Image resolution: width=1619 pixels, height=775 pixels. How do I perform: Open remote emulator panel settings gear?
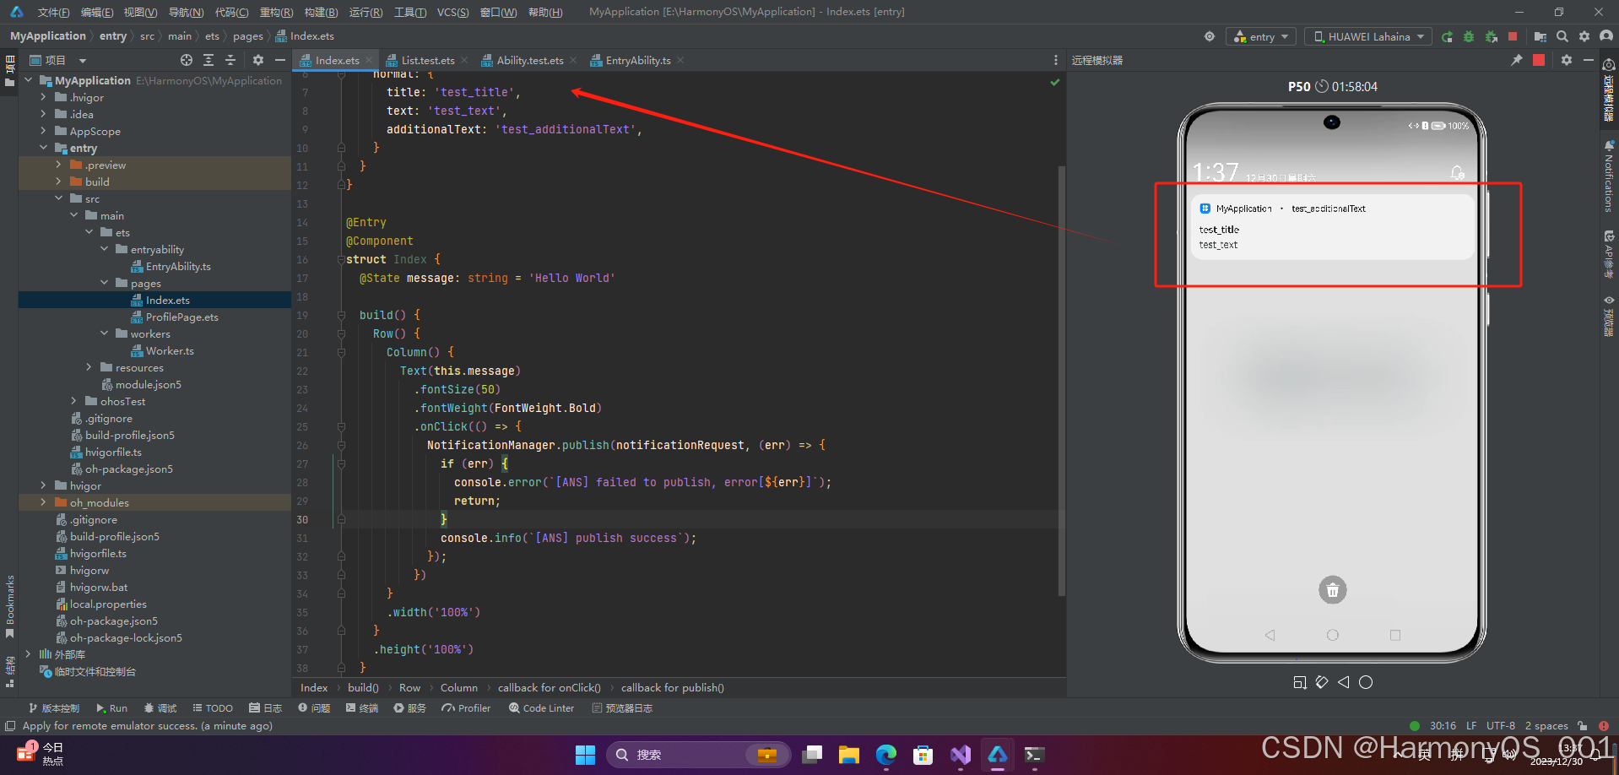tap(1567, 60)
